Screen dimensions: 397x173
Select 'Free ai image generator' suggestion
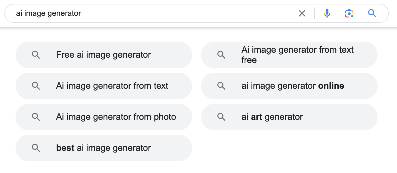click(104, 55)
